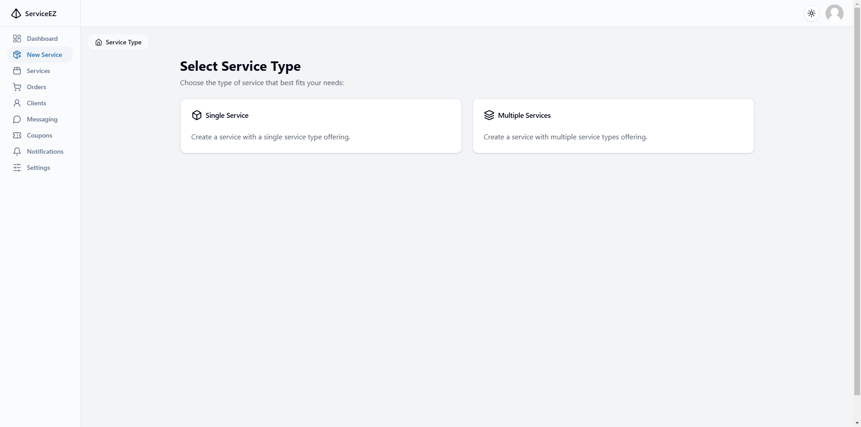Viewport: 861px width, 427px height.
Task: Click the Messaging chat bubble icon
Action: click(x=17, y=119)
